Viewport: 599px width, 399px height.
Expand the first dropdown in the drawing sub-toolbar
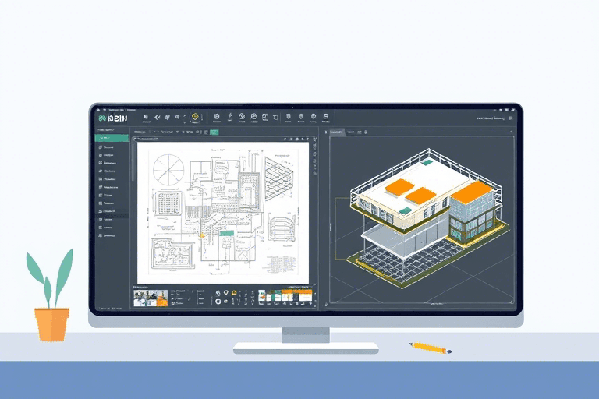click(x=141, y=134)
